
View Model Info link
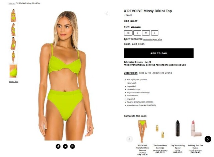tap(13, 82)
